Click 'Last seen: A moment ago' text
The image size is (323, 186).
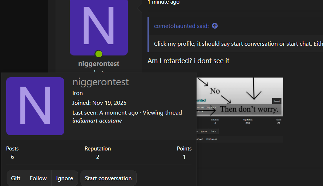coord(105,113)
